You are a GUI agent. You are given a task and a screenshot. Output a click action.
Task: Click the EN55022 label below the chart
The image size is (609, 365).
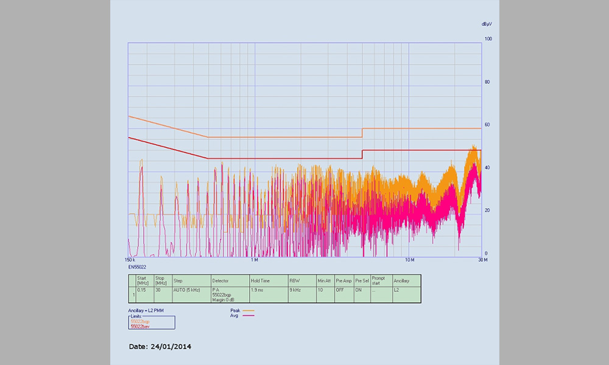137,267
